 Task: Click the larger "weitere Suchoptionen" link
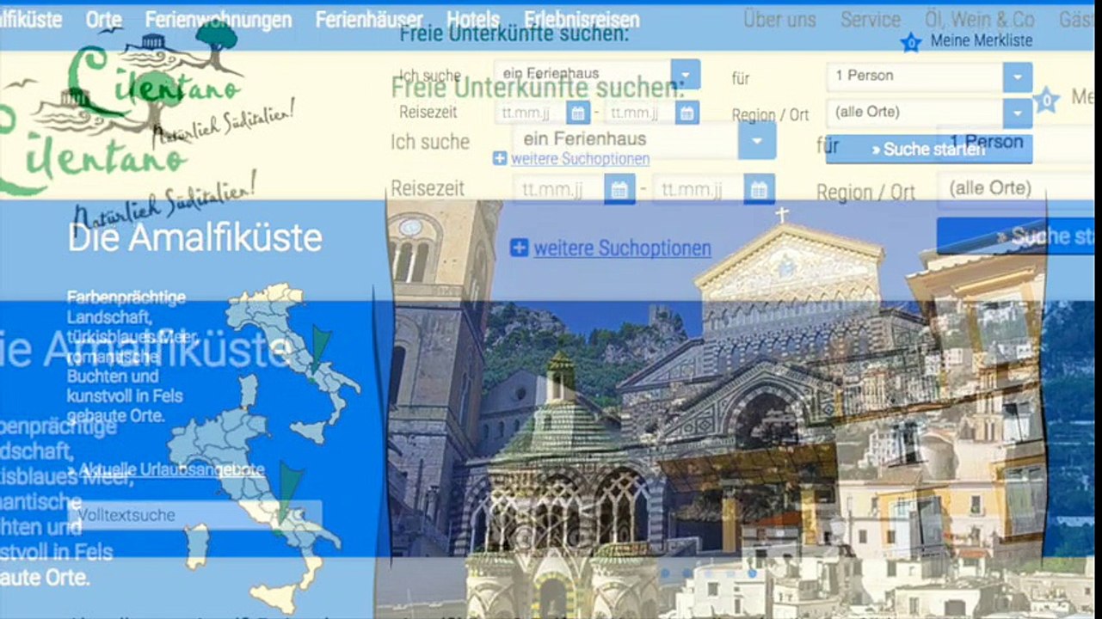[x=623, y=248]
